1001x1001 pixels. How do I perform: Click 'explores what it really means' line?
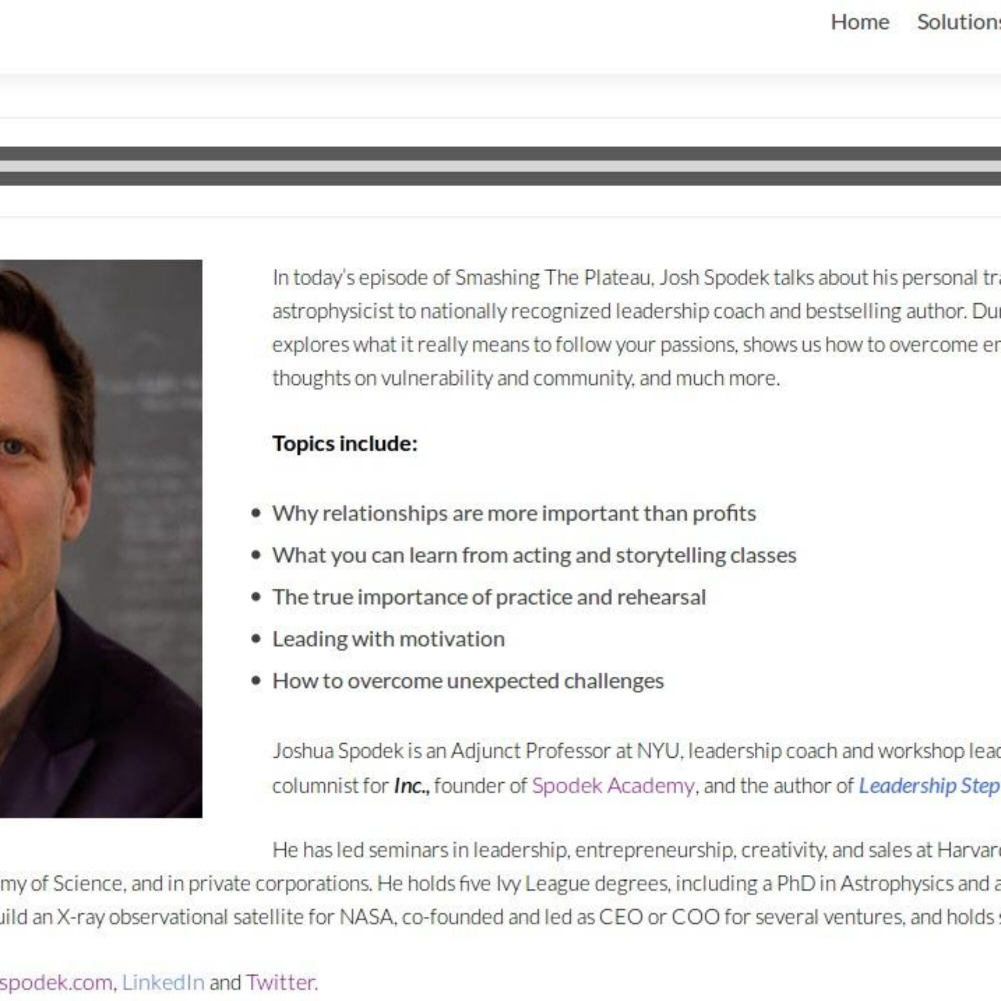(x=637, y=344)
